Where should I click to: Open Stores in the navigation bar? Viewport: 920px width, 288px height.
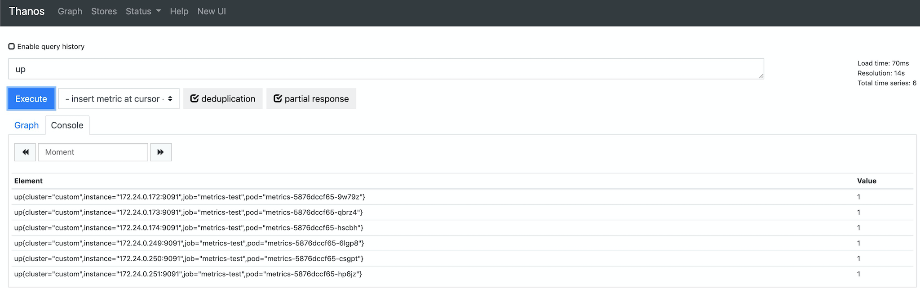click(104, 11)
